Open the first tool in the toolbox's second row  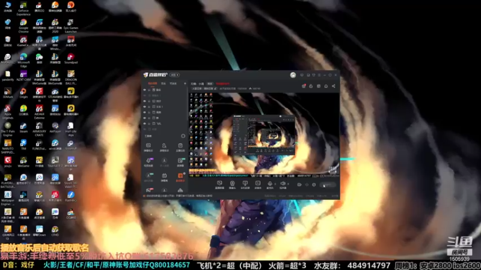pos(148,162)
